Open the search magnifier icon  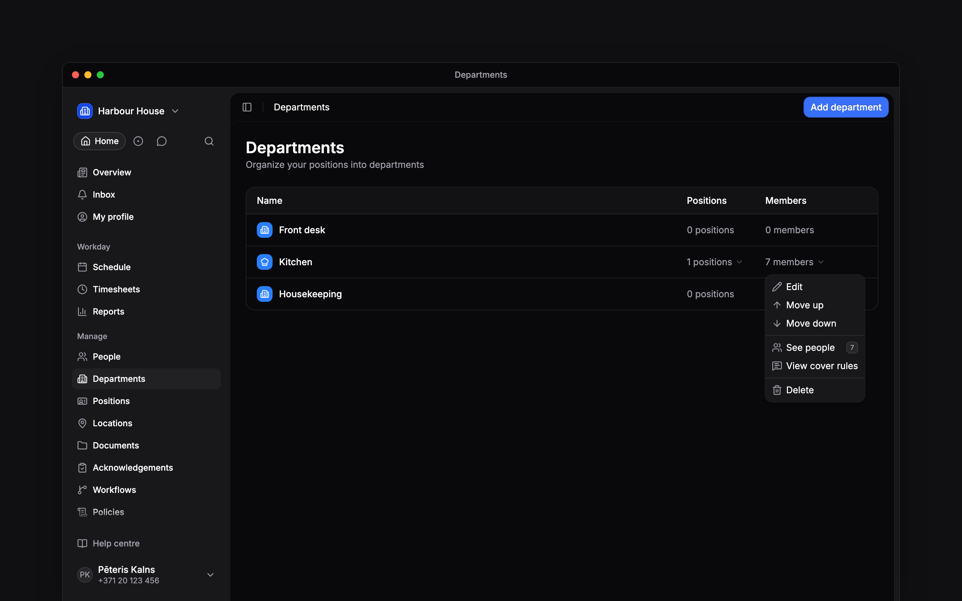[x=209, y=141]
